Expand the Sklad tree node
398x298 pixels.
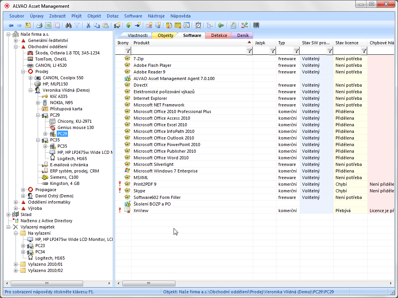9,215
